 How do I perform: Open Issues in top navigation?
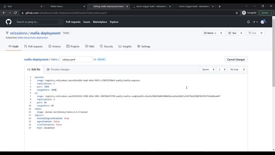[87, 22]
